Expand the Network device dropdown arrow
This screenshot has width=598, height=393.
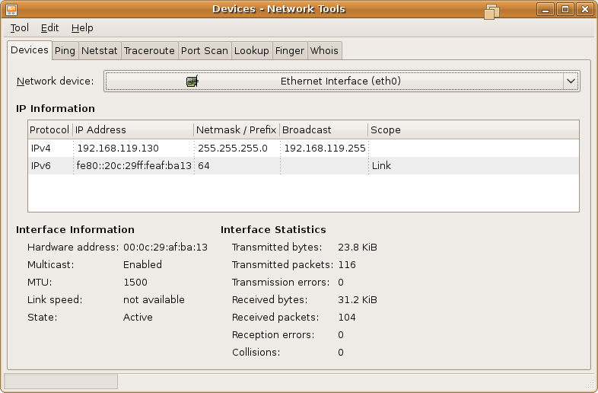click(x=571, y=81)
